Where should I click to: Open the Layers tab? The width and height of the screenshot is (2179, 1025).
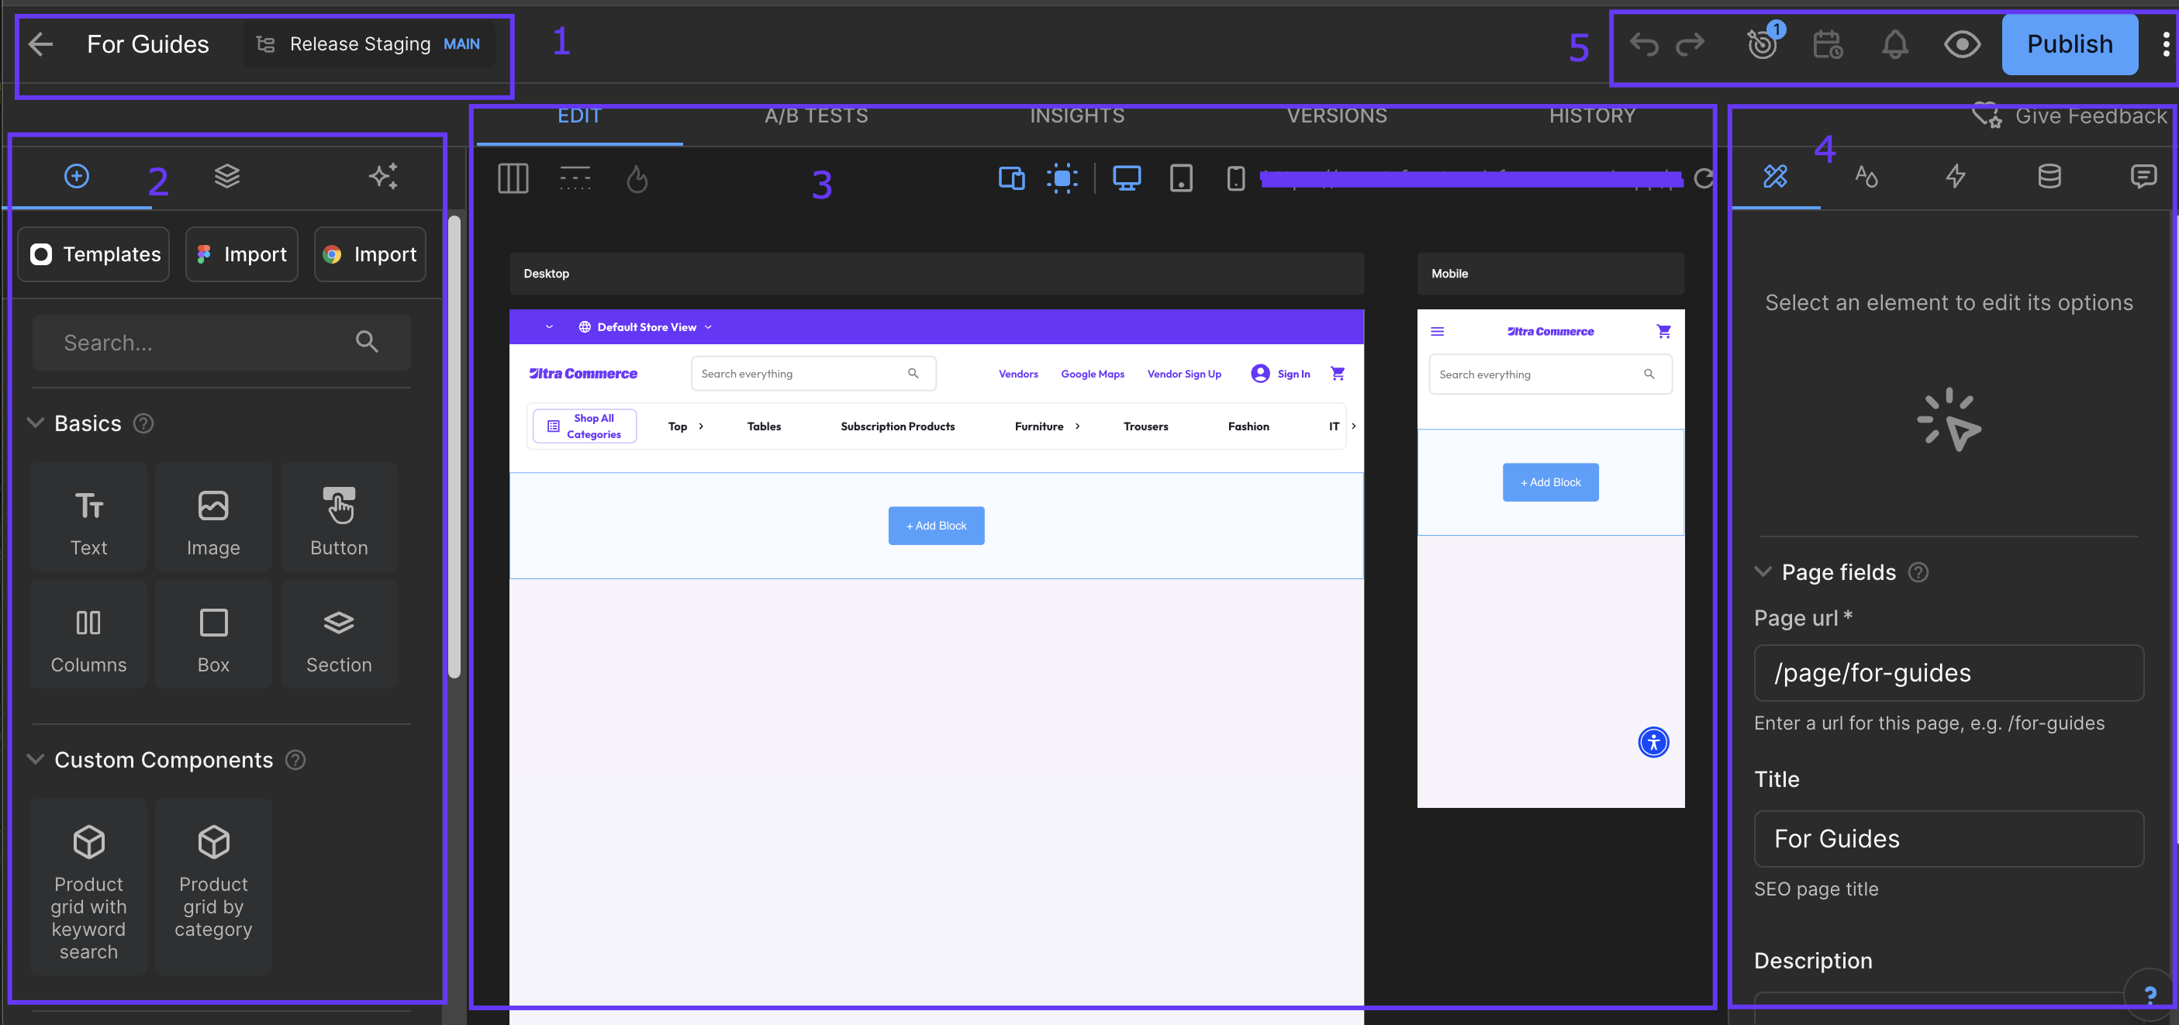point(226,176)
